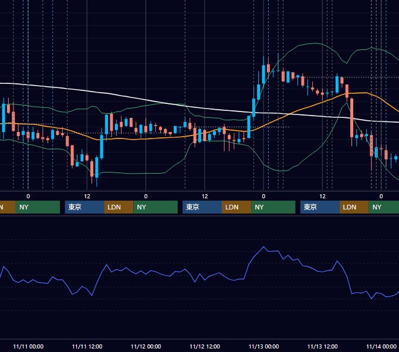
Task: Click the LDN session block on 11/12
Action: click(x=236, y=207)
